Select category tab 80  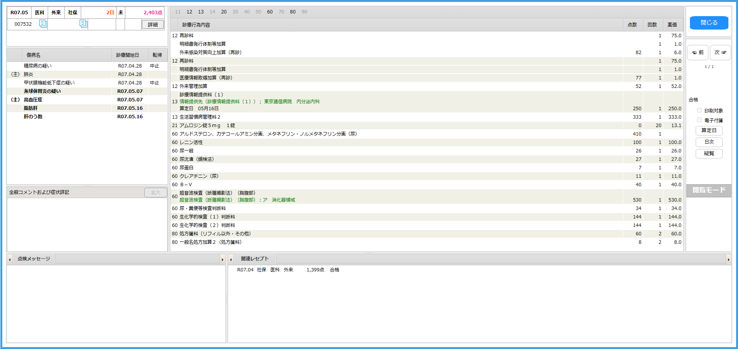point(293,12)
